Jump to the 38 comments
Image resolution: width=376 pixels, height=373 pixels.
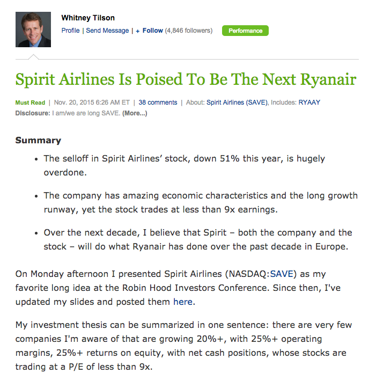pyautogui.click(x=158, y=103)
